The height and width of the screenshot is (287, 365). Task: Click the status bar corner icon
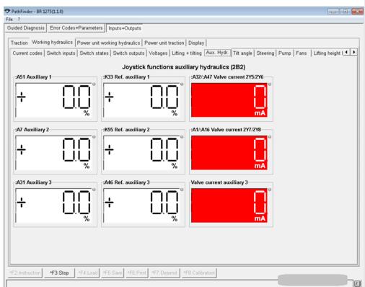358,283
